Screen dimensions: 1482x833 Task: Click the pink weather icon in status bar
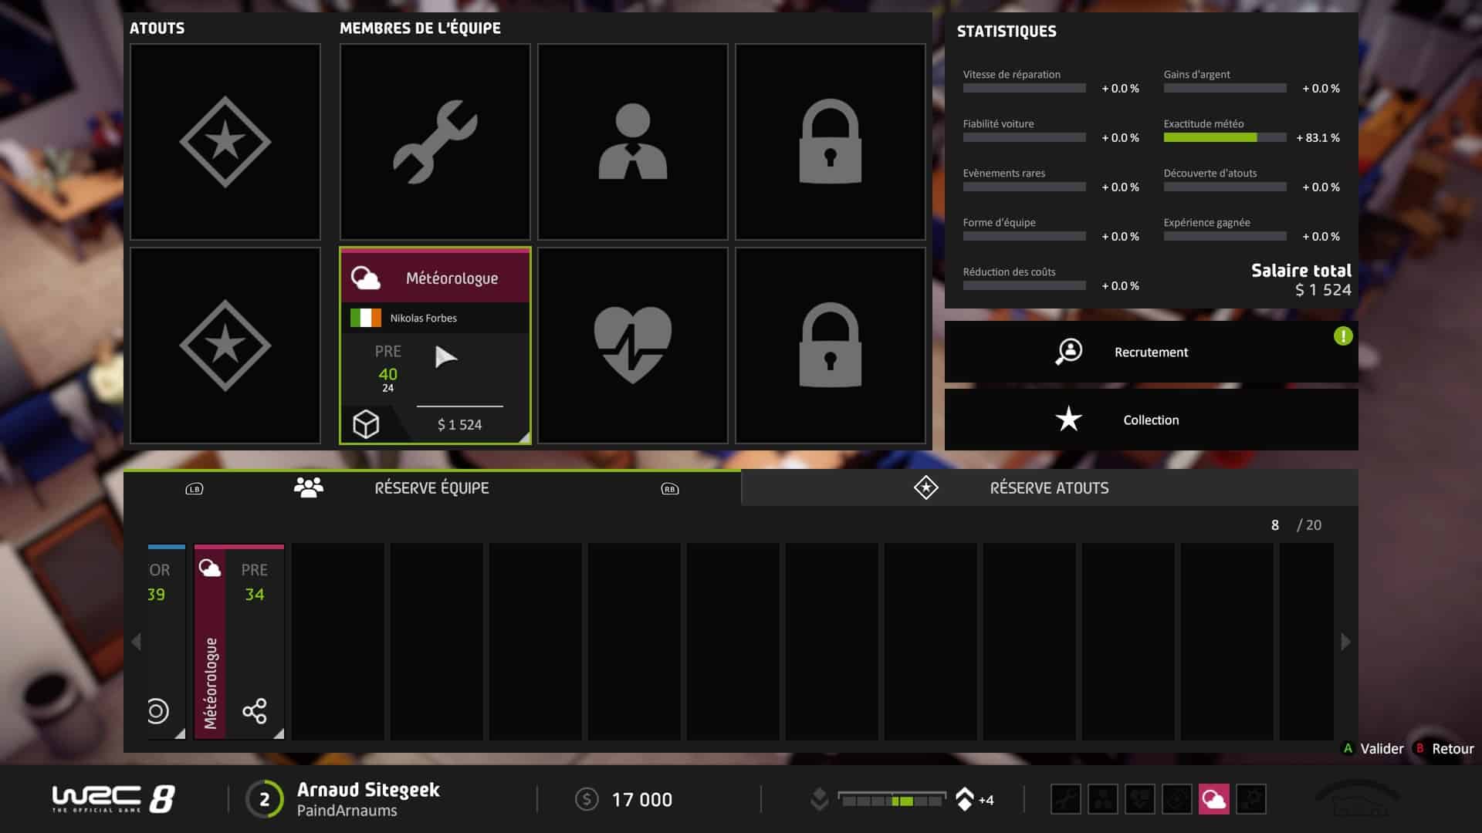(x=1213, y=799)
